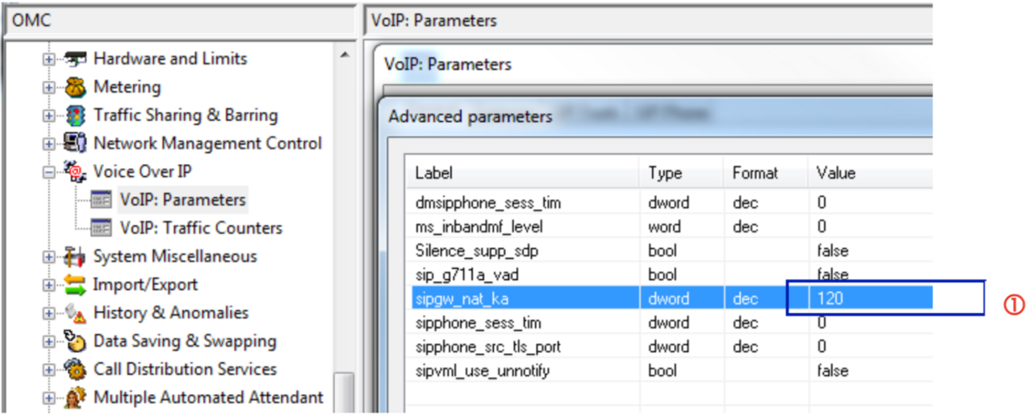The width and height of the screenshot is (1033, 414).
Task: Select the Silence_supp_sdp parameter row
Action: coord(476,250)
